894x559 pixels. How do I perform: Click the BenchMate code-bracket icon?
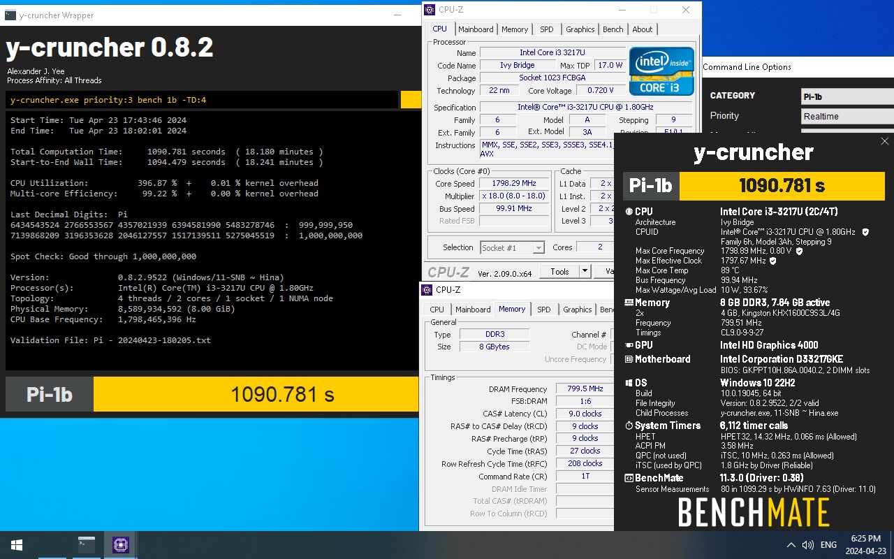pos(629,479)
